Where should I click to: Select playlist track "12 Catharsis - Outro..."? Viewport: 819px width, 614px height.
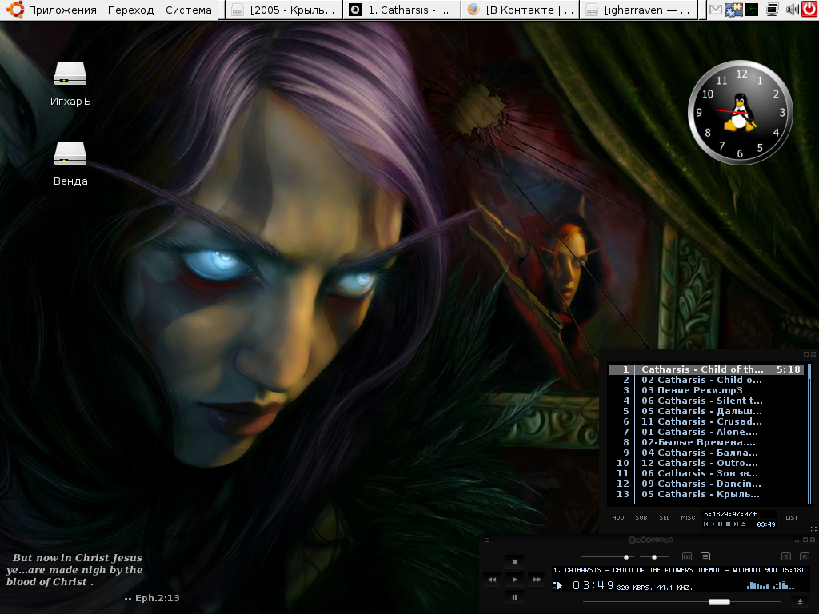point(705,463)
